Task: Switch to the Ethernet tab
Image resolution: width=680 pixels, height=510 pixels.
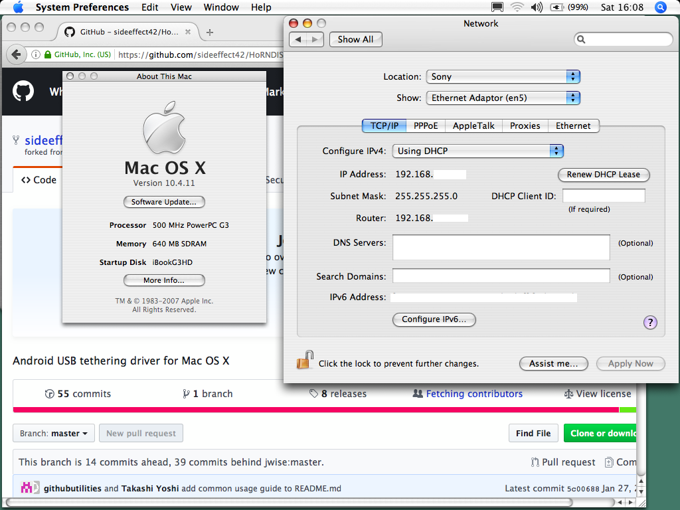Action: tap(573, 126)
